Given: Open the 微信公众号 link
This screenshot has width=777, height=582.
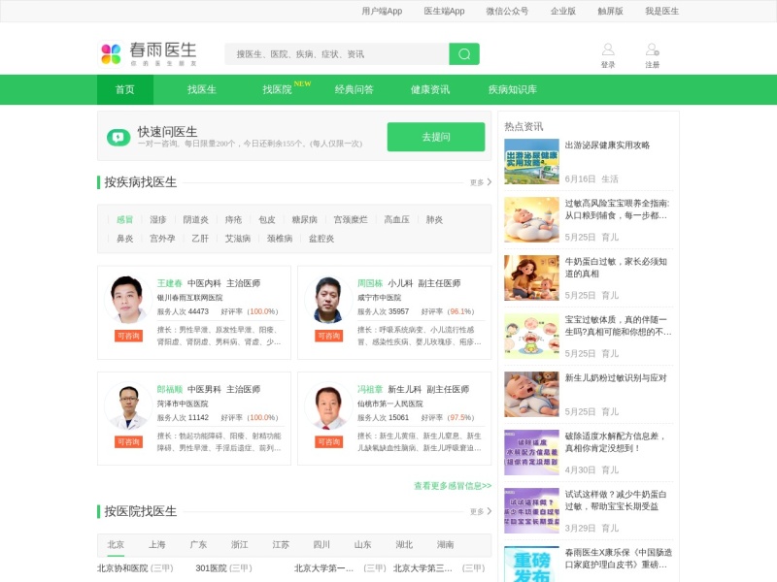Looking at the screenshot, I should [x=507, y=11].
